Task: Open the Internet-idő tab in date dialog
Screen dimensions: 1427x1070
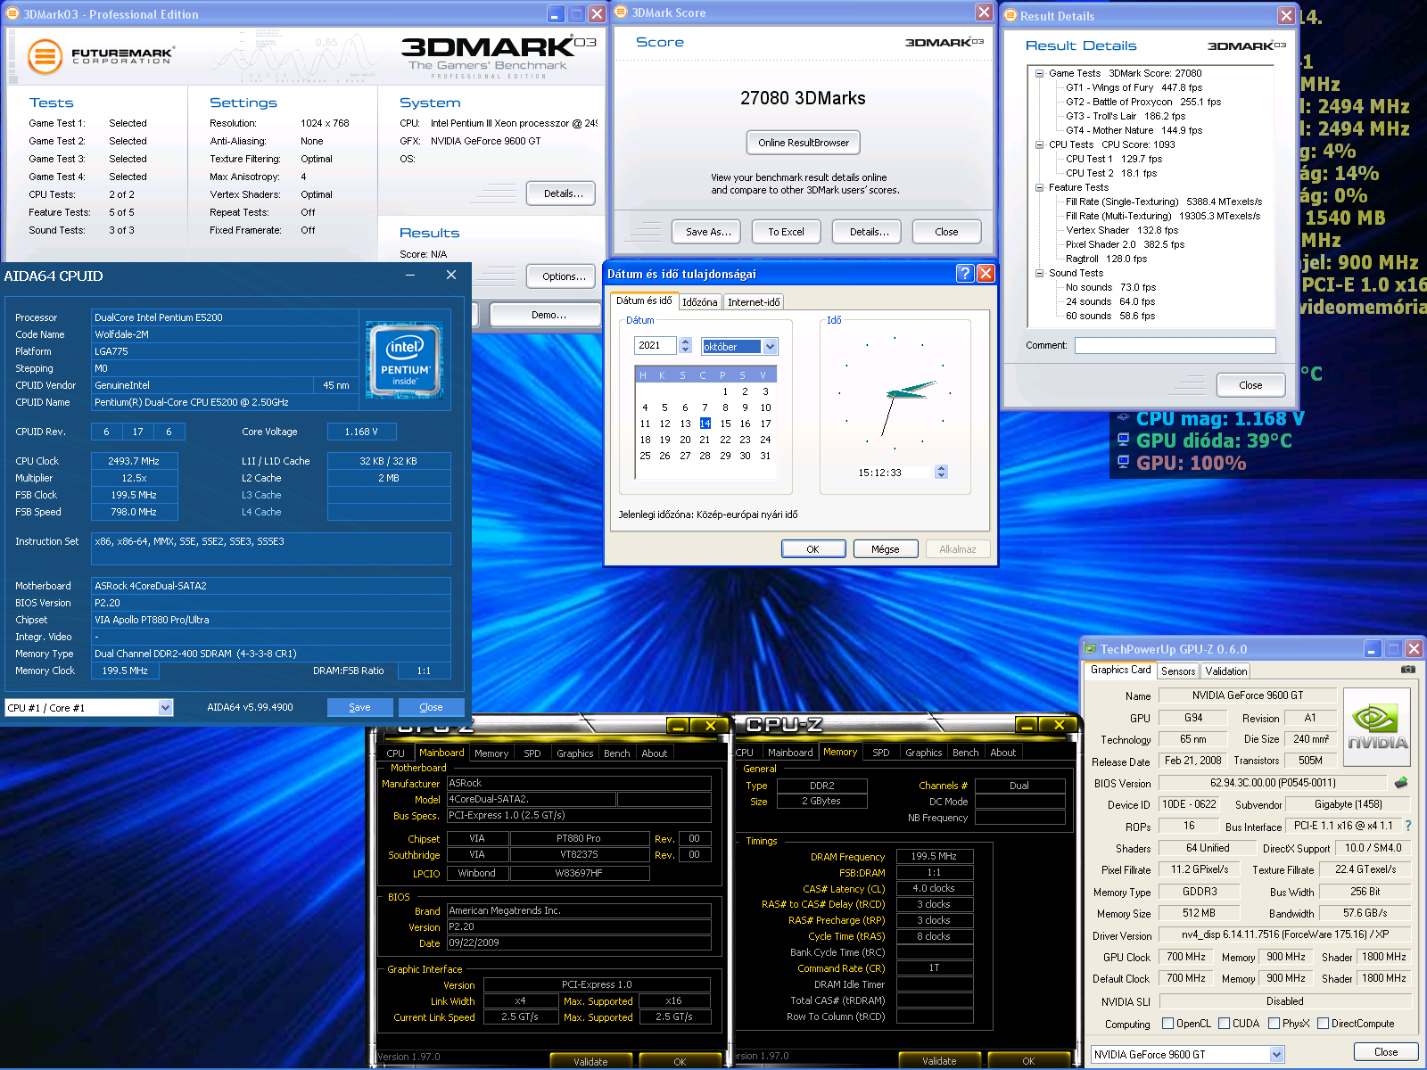Action: click(754, 302)
